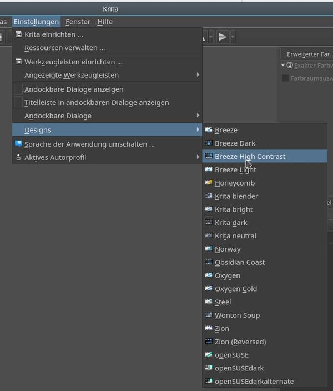The image size is (333, 391).
Task: Click the openSUSE theme preview icon
Action: pos(209,355)
